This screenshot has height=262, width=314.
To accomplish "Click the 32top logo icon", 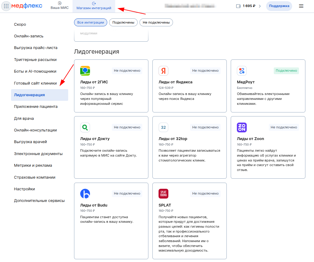I will (x=163, y=127).
